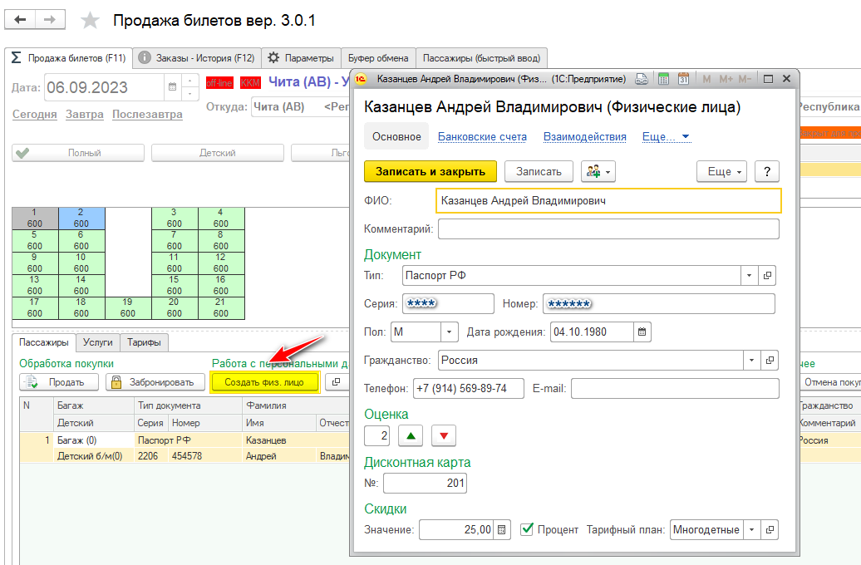Expand the Тарифный план dropdown

click(750, 530)
